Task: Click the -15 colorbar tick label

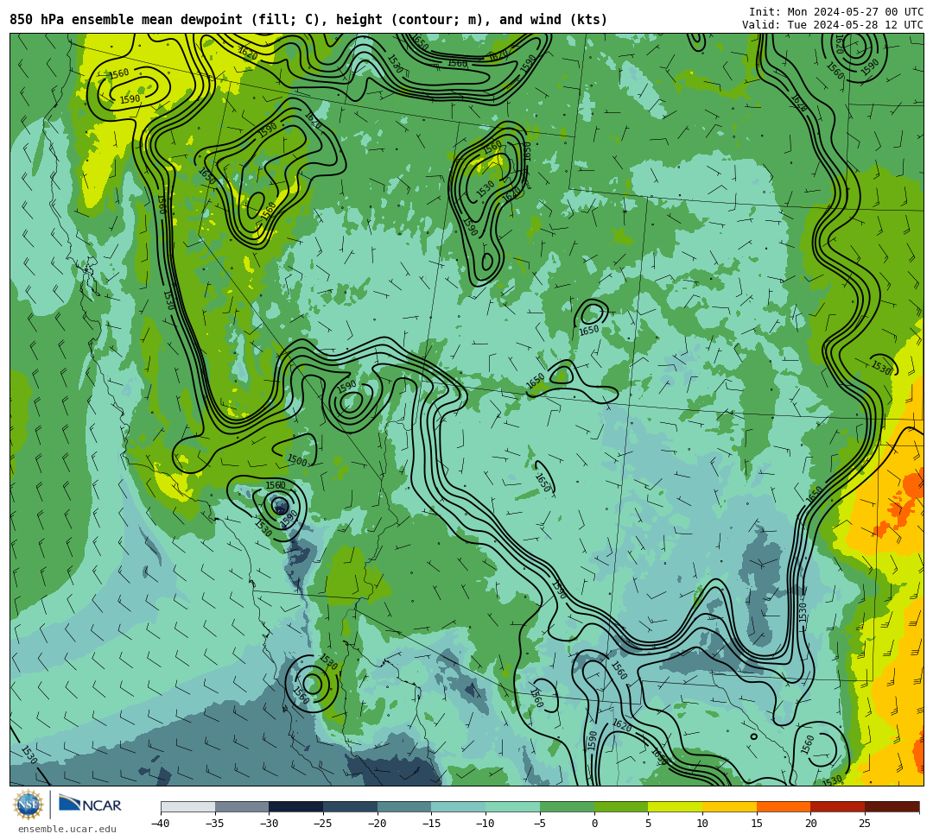Action: point(431,824)
